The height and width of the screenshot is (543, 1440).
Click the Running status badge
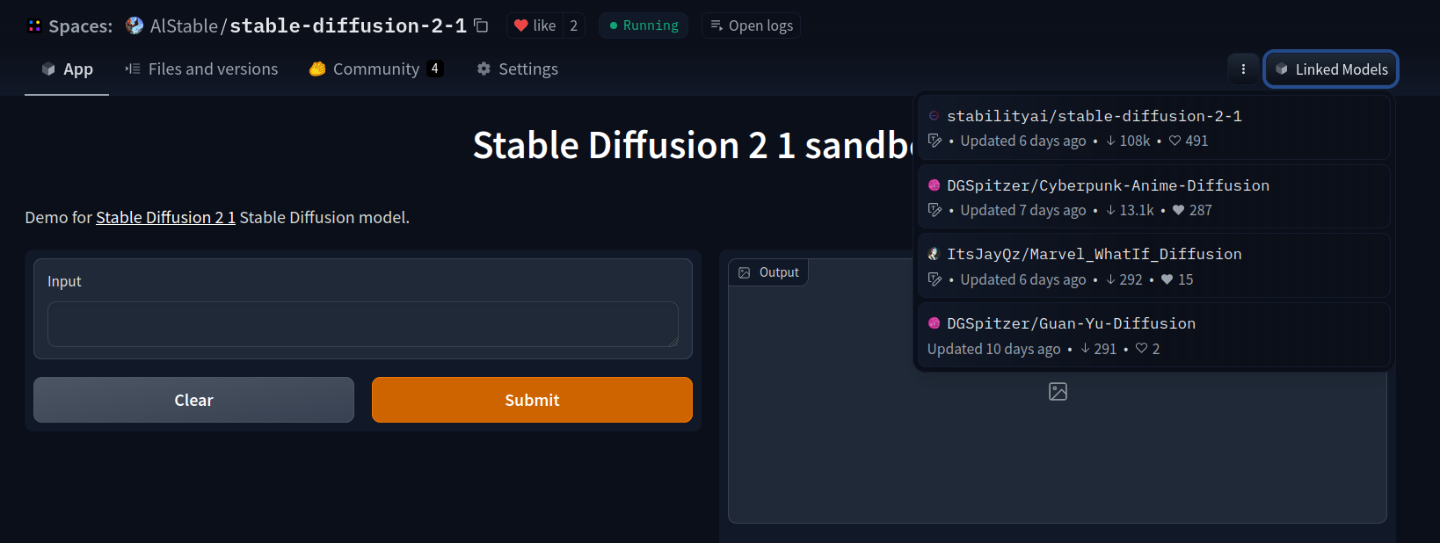pos(644,25)
